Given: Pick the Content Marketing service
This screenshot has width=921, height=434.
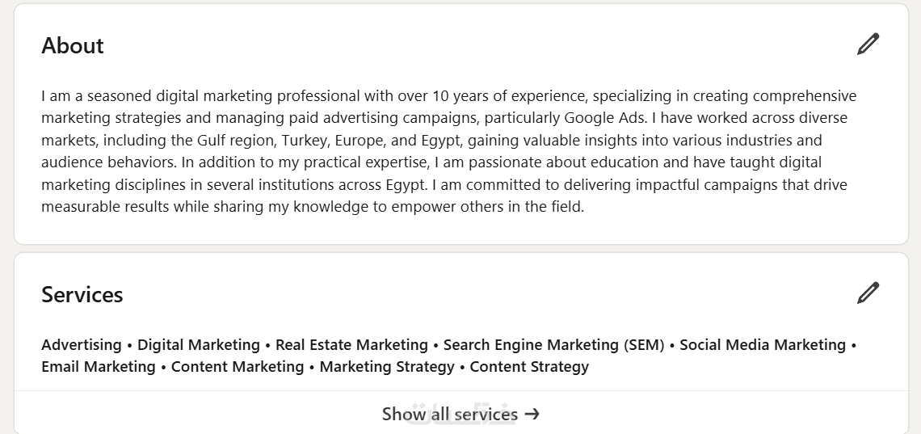Looking at the screenshot, I should click(238, 367).
